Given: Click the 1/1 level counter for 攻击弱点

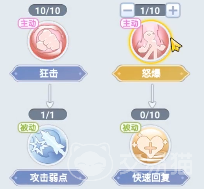Looking at the screenshot, I should pos(48,115).
